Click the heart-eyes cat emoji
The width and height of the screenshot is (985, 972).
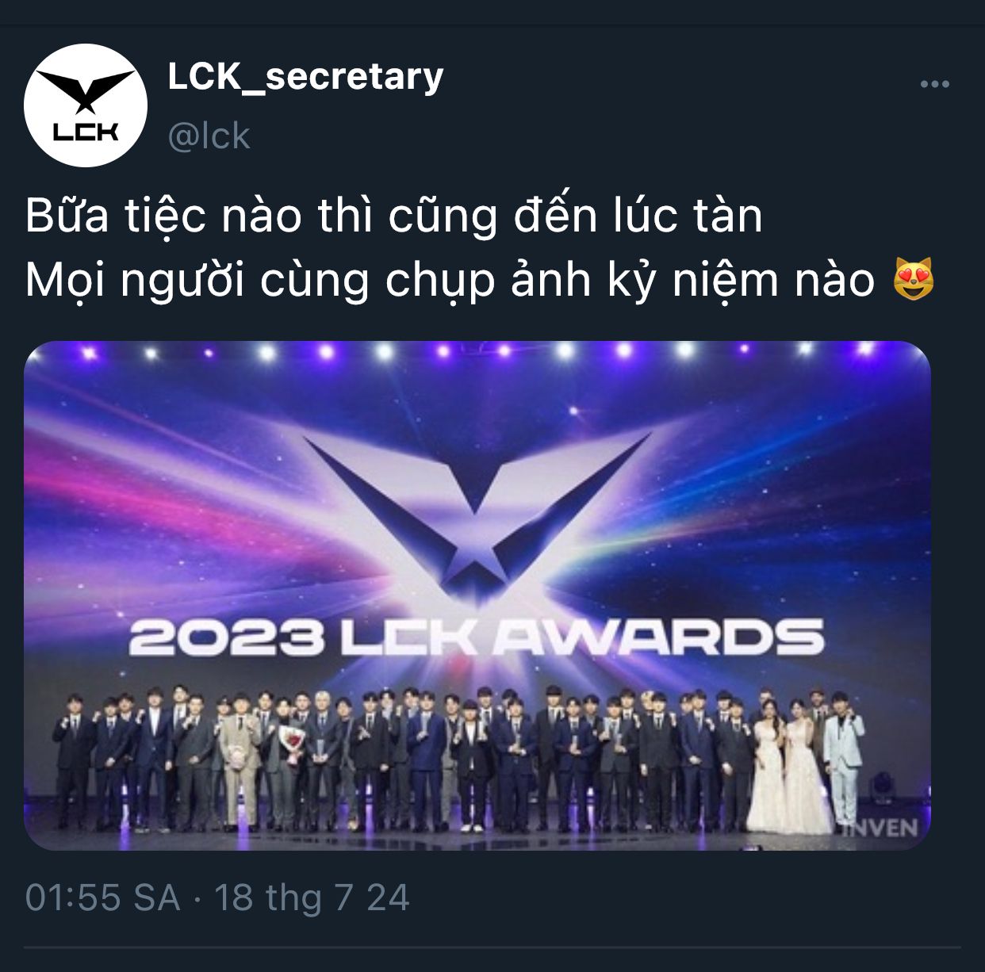click(x=914, y=279)
